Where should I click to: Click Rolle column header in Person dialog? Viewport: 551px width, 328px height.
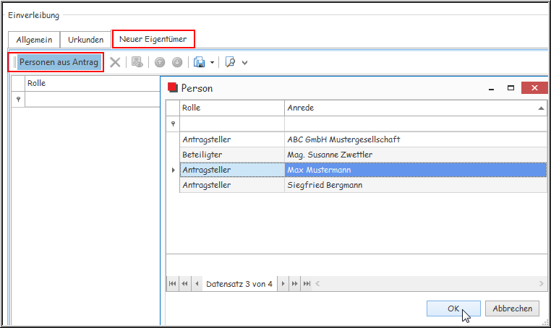pos(232,108)
